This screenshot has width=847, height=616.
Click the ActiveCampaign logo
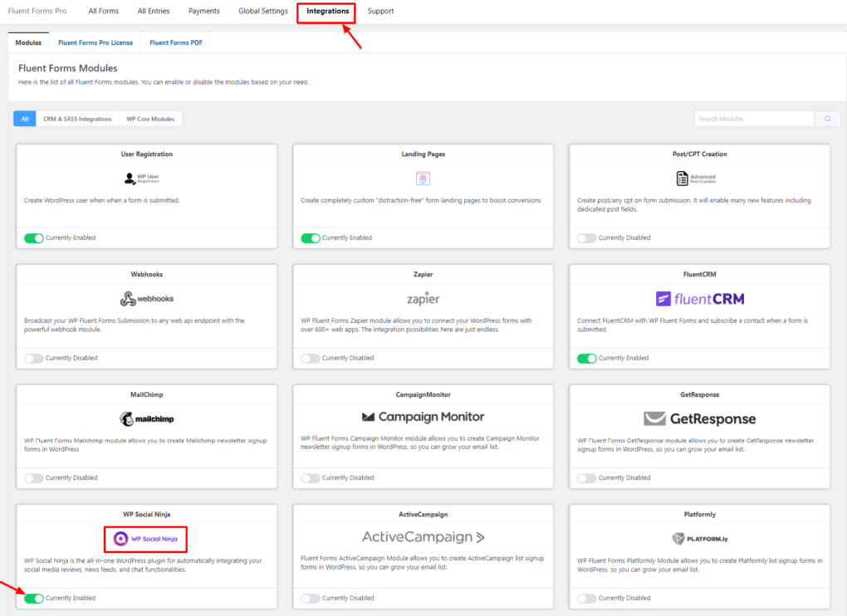click(423, 536)
